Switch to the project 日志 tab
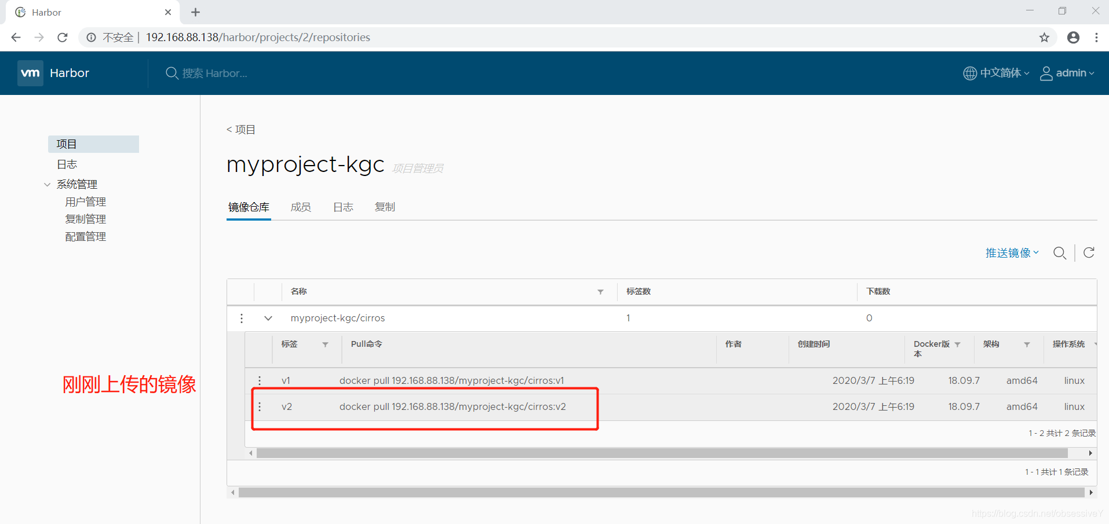This screenshot has height=524, width=1109. (x=343, y=207)
